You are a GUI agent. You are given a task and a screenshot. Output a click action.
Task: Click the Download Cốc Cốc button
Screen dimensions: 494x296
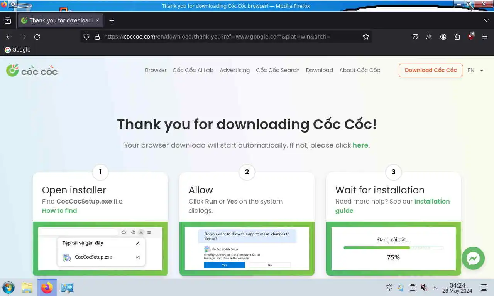point(431,70)
